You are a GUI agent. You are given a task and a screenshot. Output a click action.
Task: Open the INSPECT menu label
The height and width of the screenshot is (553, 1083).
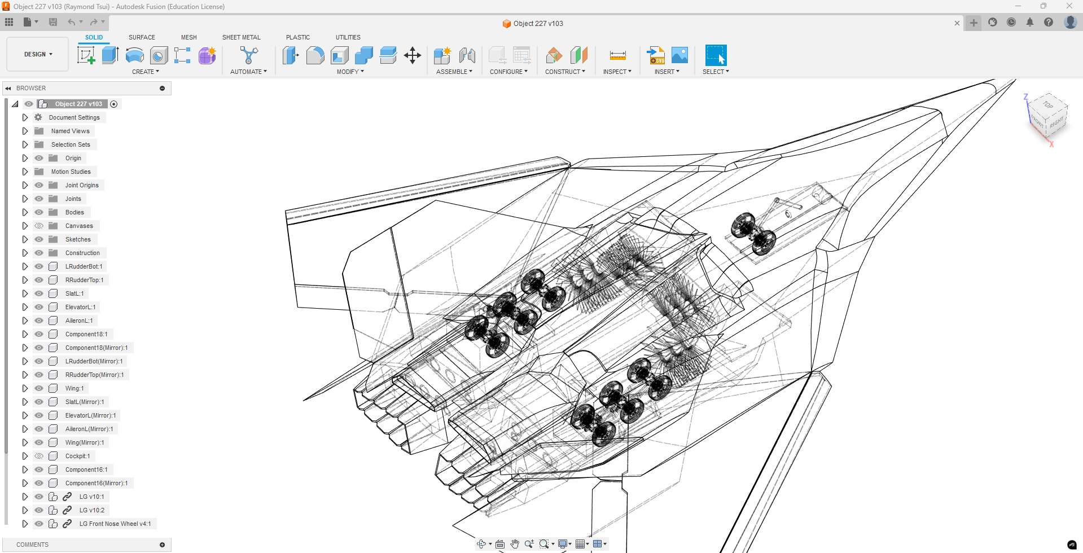click(x=617, y=72)
